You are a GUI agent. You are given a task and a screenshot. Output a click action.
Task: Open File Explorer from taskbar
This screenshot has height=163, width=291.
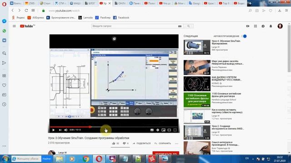(60, 159)
